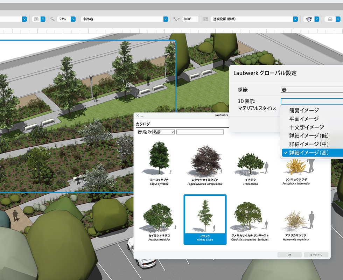Click the projection mode icon

click(206, 19)
